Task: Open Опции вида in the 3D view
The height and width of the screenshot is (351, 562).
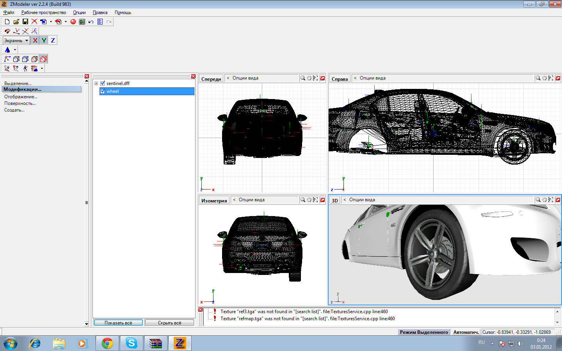Action: pos(362,200)
